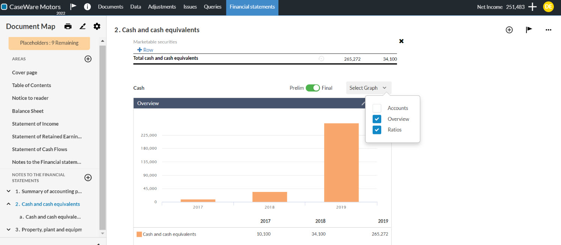Screen dimensions: 561x245
Task: Collapse note 2 Cash and cash equivalents
Action: [8, 204]
